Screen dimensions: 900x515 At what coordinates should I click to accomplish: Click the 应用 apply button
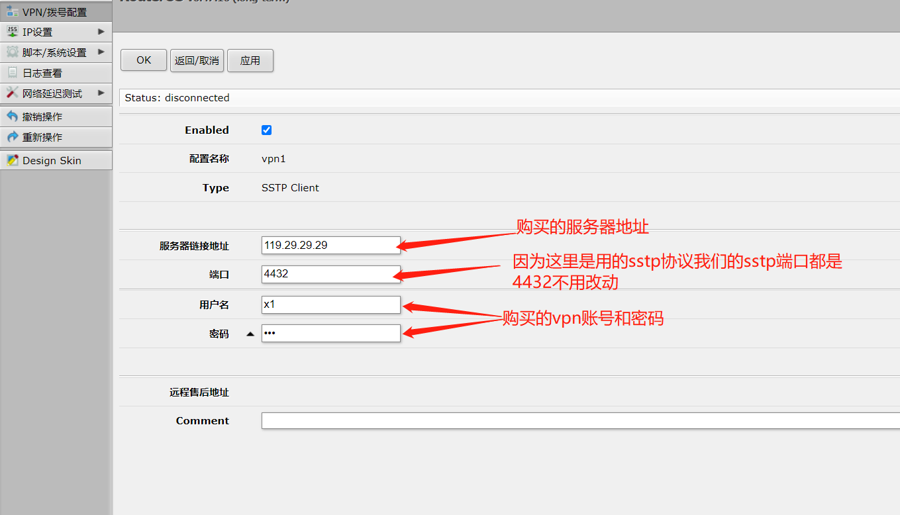click(x=250, y=60)
